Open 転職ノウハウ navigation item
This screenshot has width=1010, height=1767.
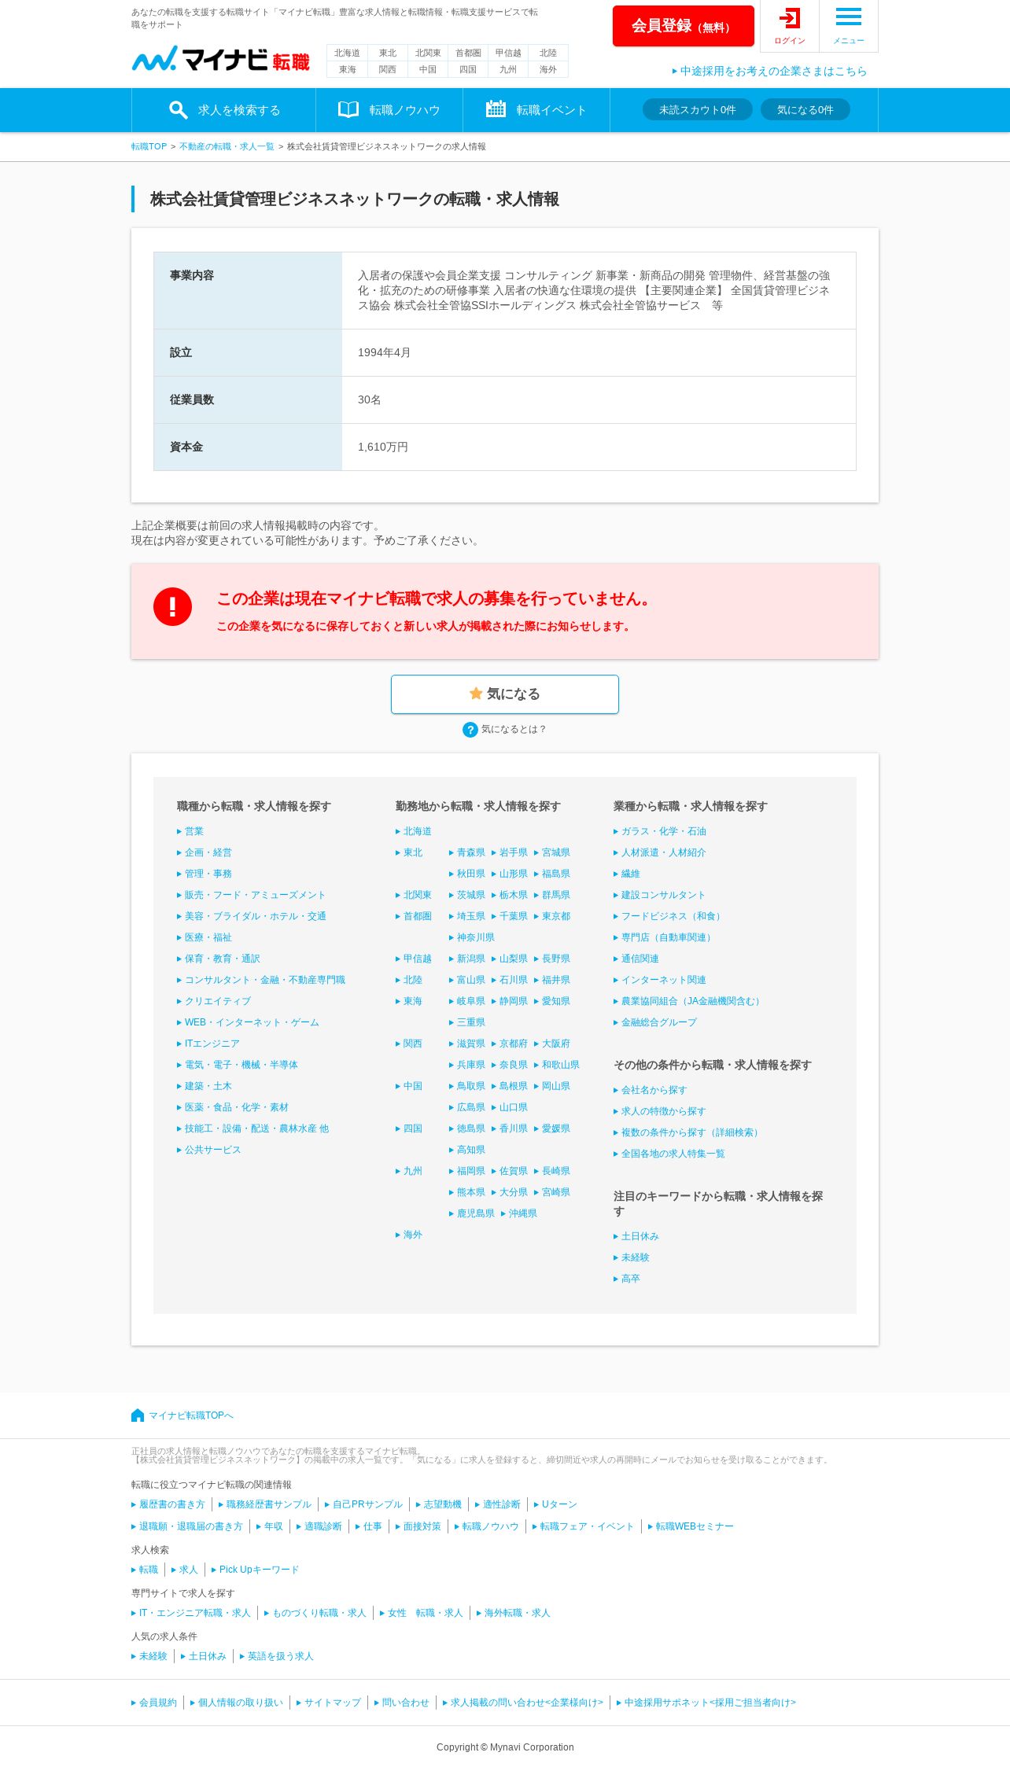point(389,110)
